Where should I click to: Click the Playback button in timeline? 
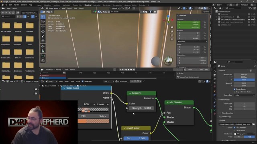pyautogui.click(x=49, y=70)
